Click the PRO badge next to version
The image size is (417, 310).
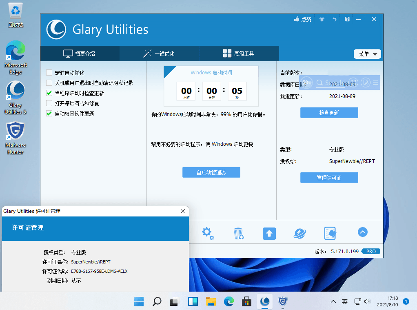[371, 252]
